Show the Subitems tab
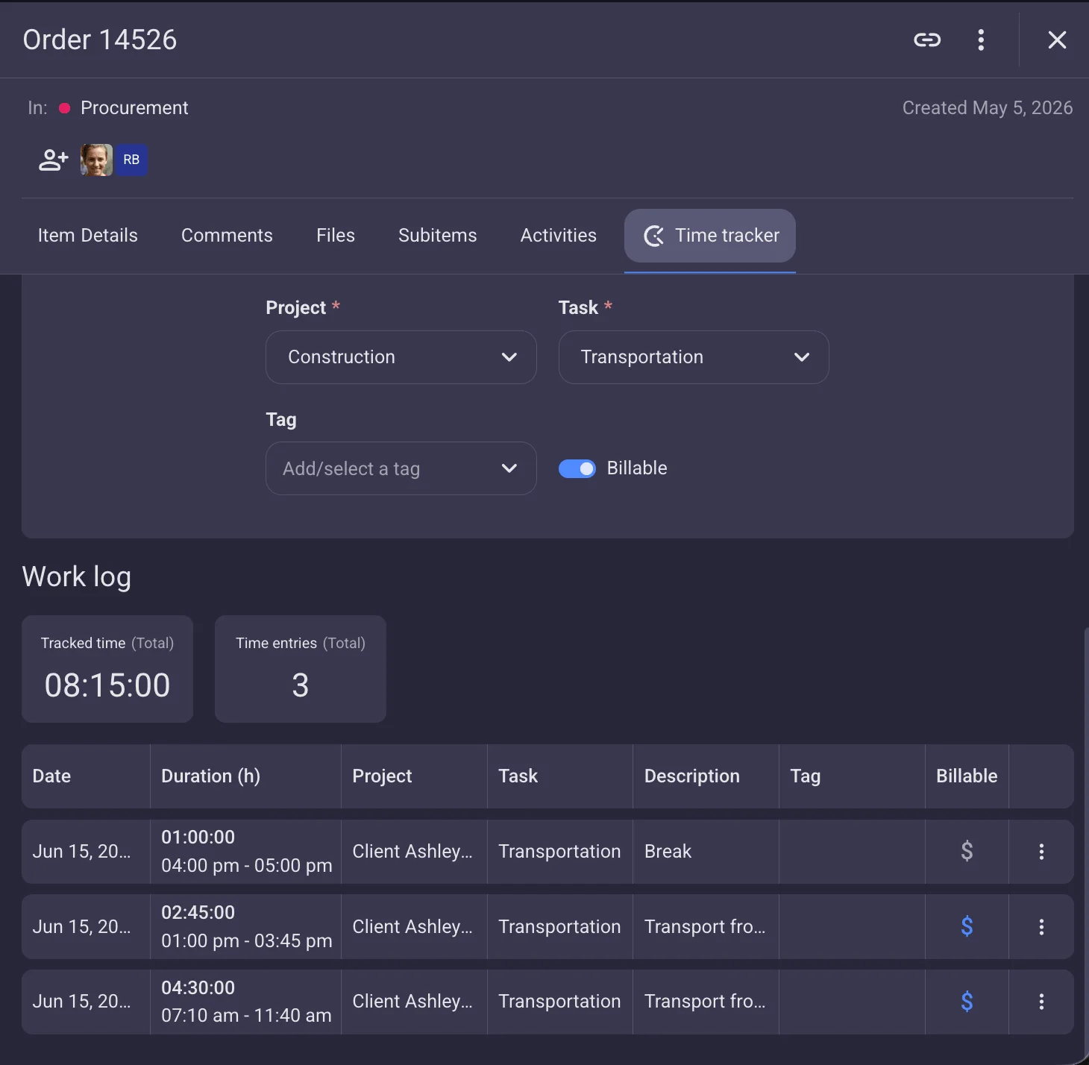The width and height of the screenshot is (1089, 1065). [x=438, y=236]
